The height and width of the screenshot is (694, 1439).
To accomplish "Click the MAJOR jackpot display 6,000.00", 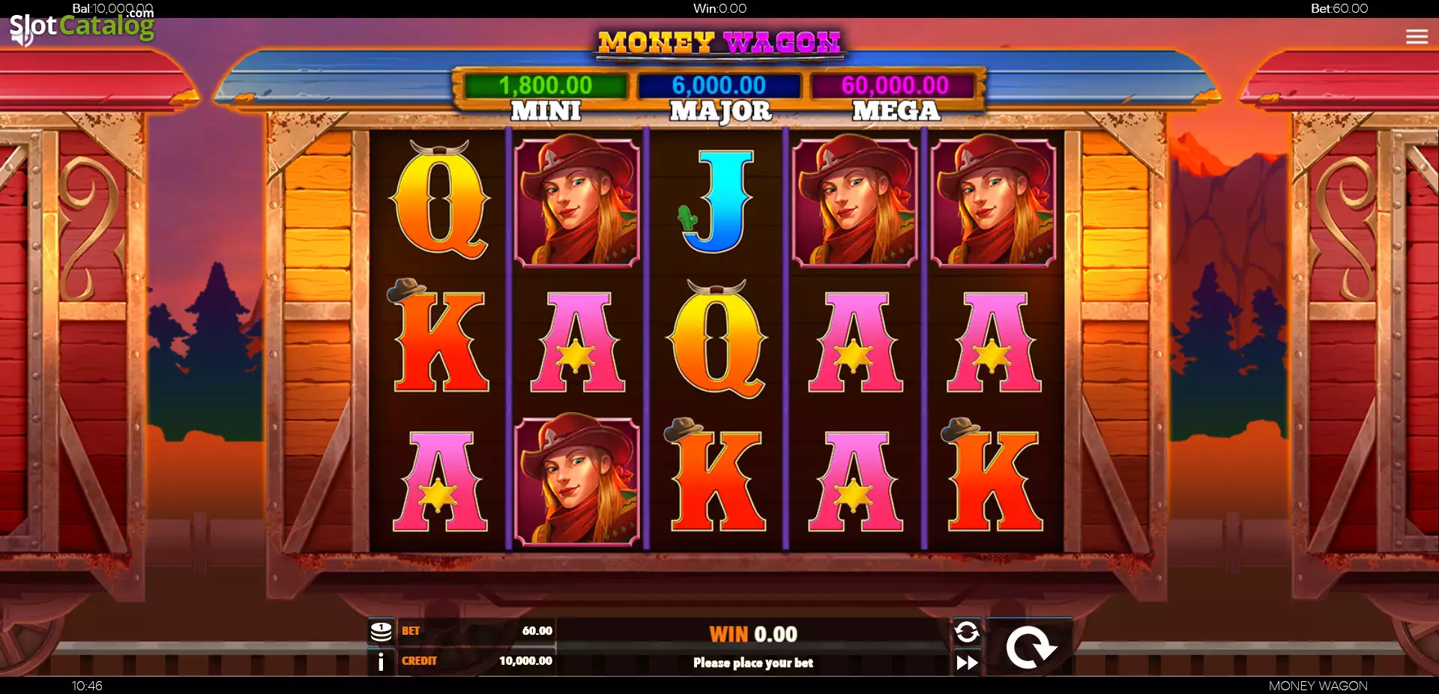I will point(719,85).
